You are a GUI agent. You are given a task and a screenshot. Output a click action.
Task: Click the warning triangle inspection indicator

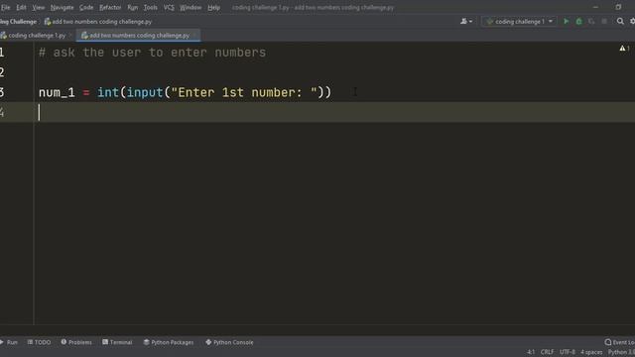tap(622, 49)
